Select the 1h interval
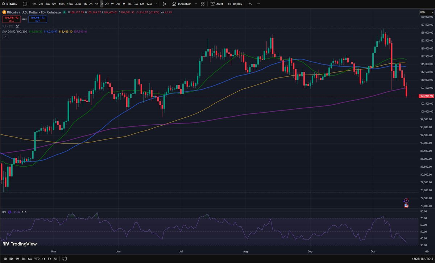This screenshot has width=435, height=263. click(85, 4)
